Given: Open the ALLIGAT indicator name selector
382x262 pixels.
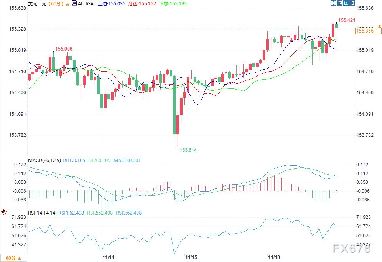Looking at the screenshot, I should 87,3.
